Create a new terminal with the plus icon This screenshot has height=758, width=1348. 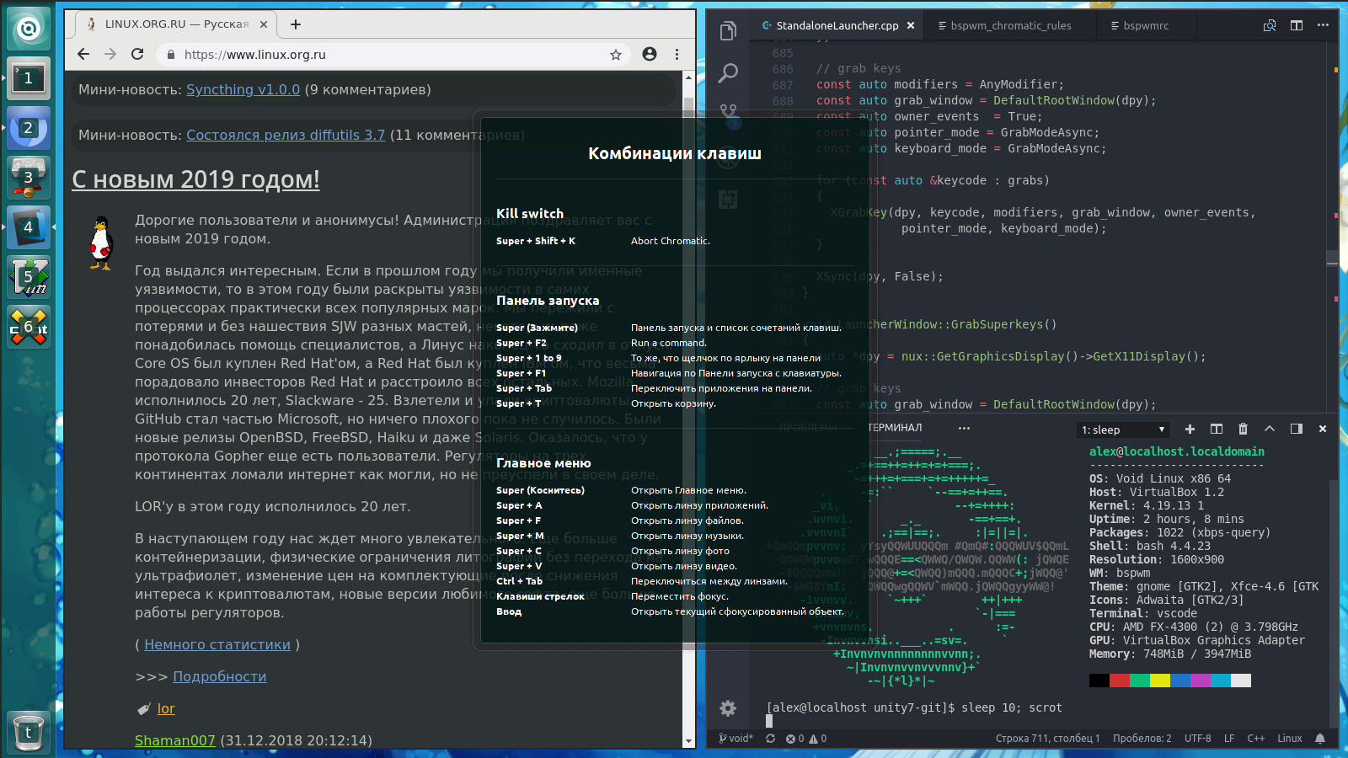tap(1190, 429)
